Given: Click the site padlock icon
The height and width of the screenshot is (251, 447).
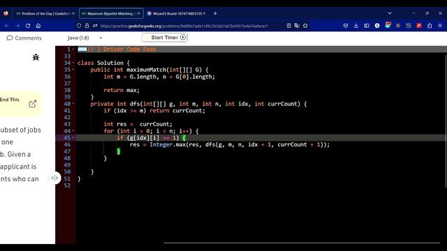Looking at the screenshot, I should click(x=87, y=26).
